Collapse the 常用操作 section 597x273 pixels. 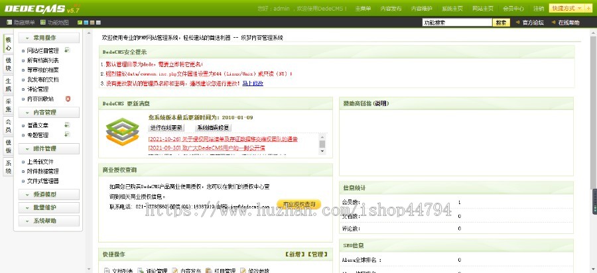[48, 38]
